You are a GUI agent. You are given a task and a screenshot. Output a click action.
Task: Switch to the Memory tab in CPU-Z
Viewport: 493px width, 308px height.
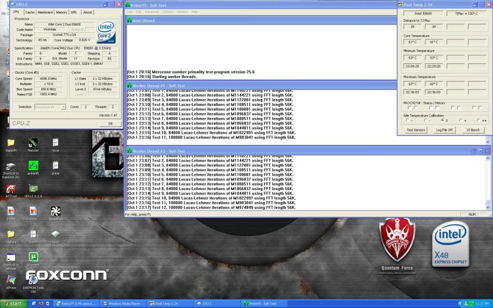62,12
